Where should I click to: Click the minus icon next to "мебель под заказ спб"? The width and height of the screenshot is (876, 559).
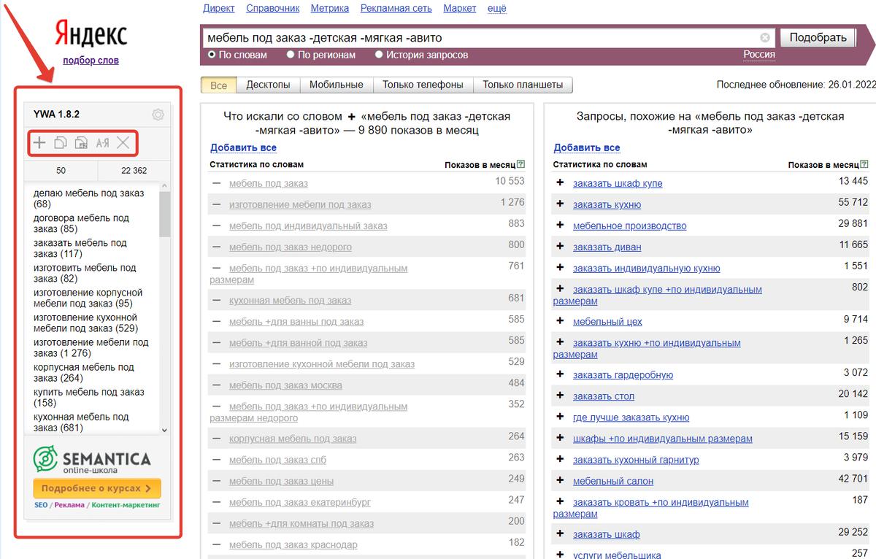coord(217,460)
